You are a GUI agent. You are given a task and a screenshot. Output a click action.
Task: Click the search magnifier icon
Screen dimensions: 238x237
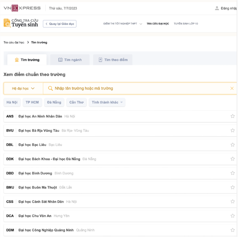click(50, 88)
